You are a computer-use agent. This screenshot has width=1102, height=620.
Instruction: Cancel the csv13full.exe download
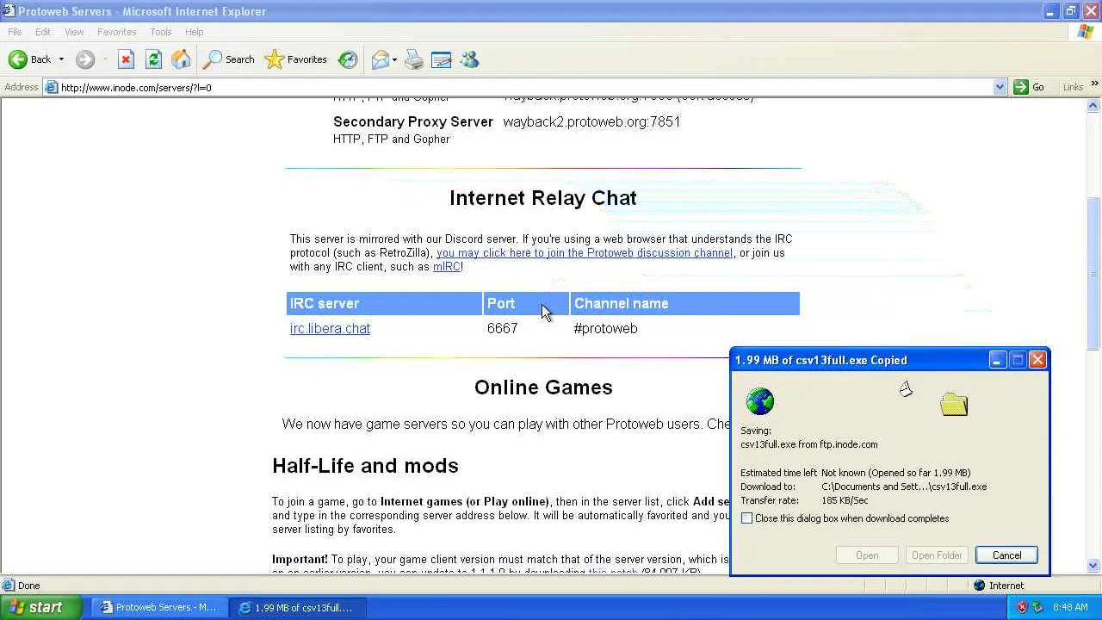tap(1006, 555)
